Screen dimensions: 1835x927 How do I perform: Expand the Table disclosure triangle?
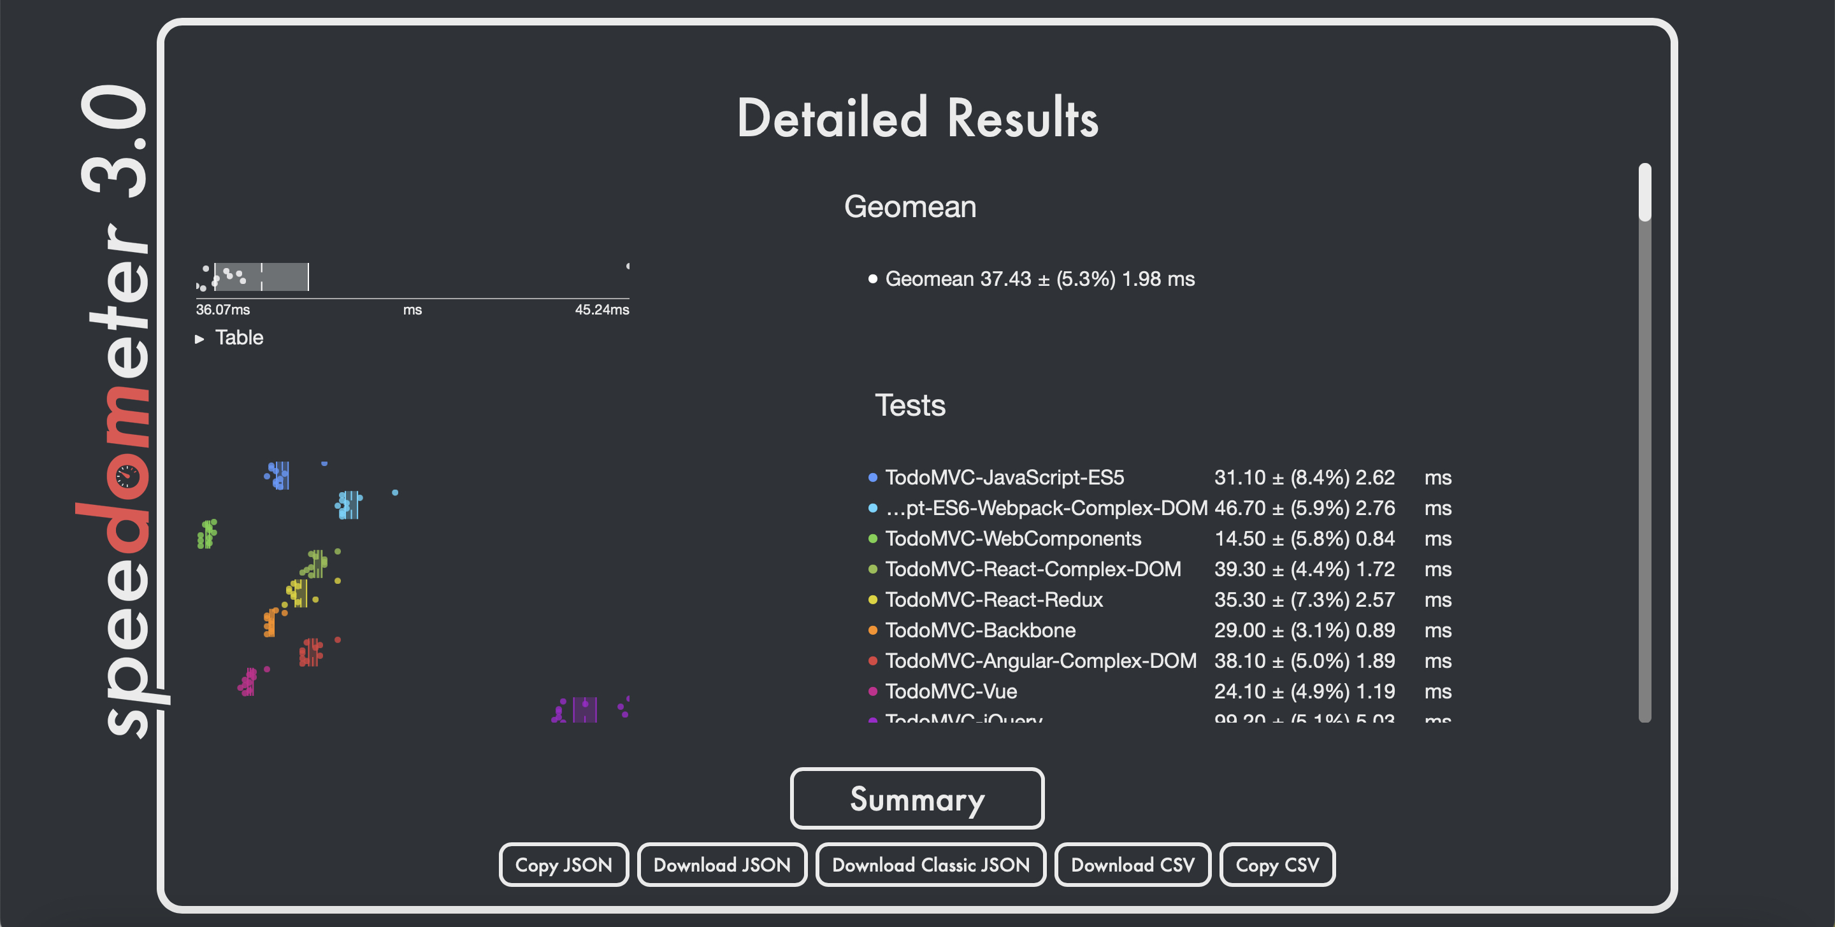click(200, 338)
